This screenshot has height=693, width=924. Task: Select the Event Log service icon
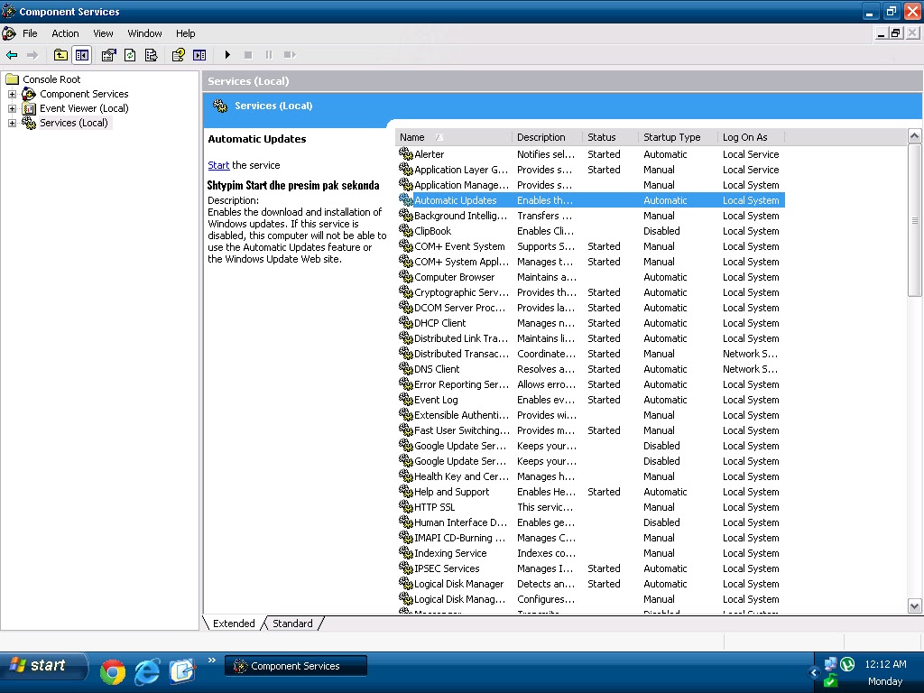coord(405,400)
